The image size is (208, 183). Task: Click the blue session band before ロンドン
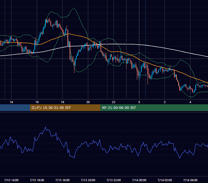(x=15, y=108)
